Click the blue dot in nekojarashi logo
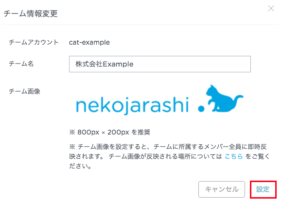This screenshot has height=202, width=282. coord(201,109)
